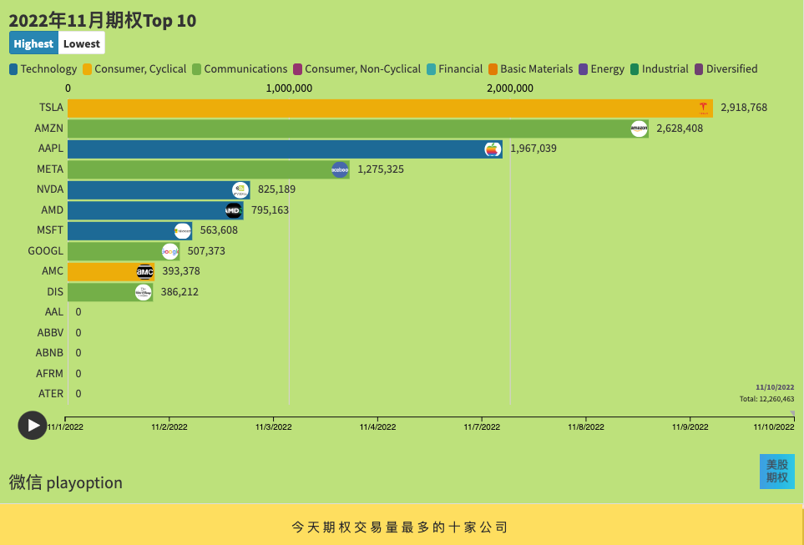Click the Amazon logo on the AMZN bar
Screen dimensions: 804x545
pos(639,129)
